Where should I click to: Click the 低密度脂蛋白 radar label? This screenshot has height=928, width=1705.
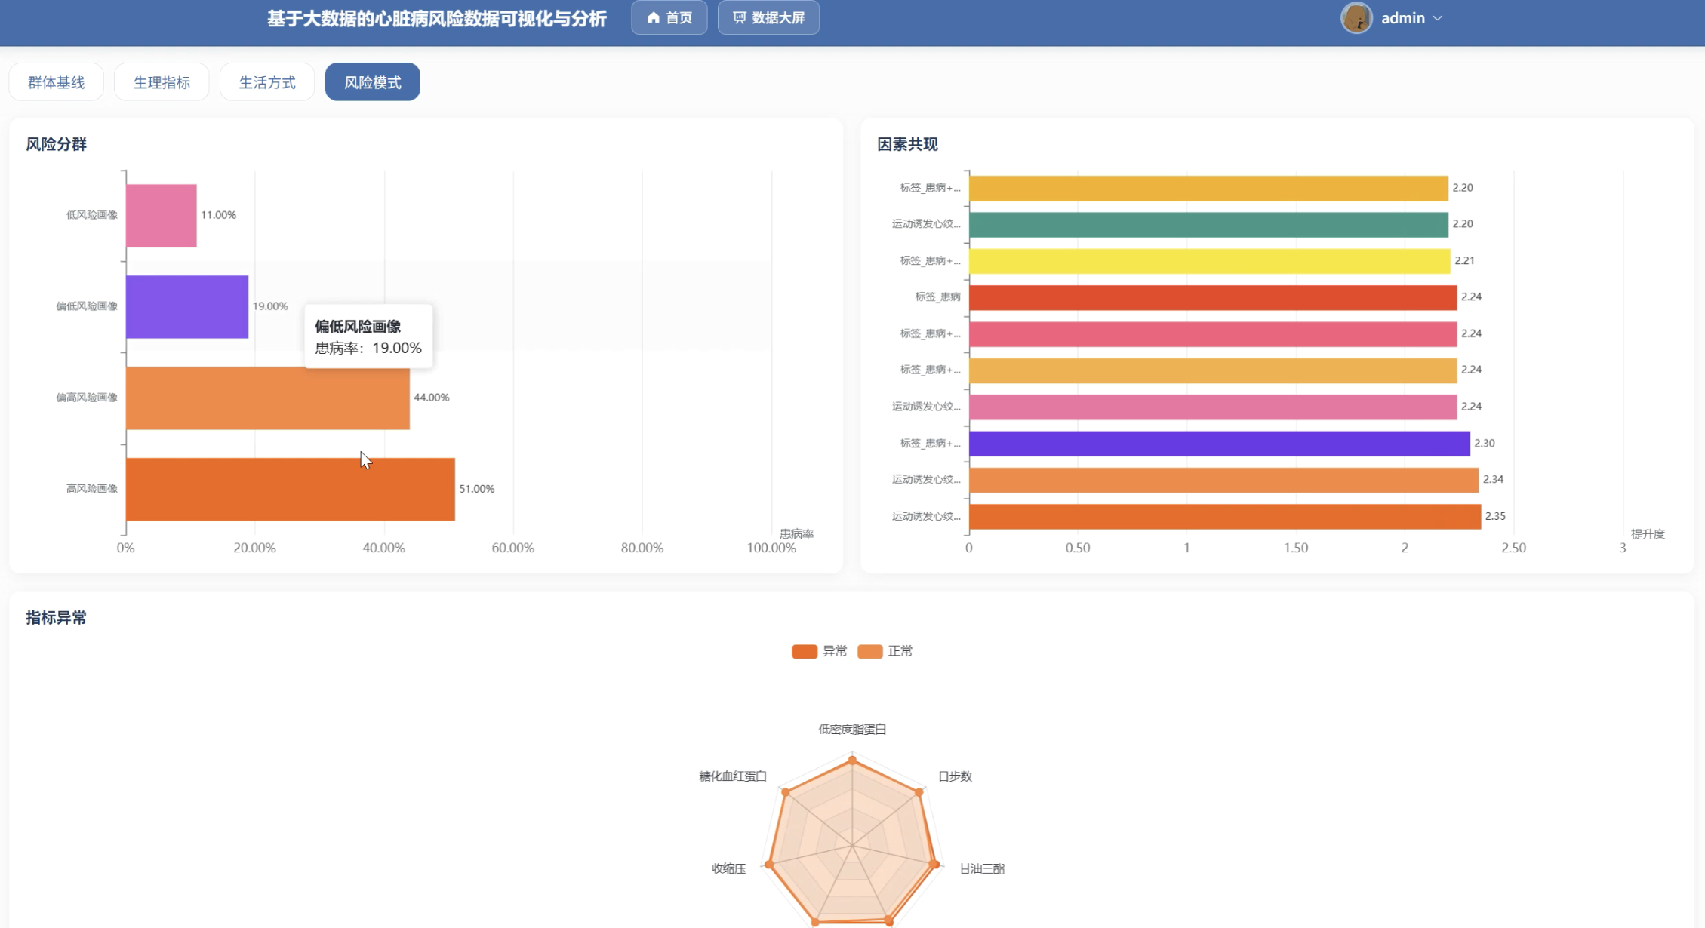[852, 729]
